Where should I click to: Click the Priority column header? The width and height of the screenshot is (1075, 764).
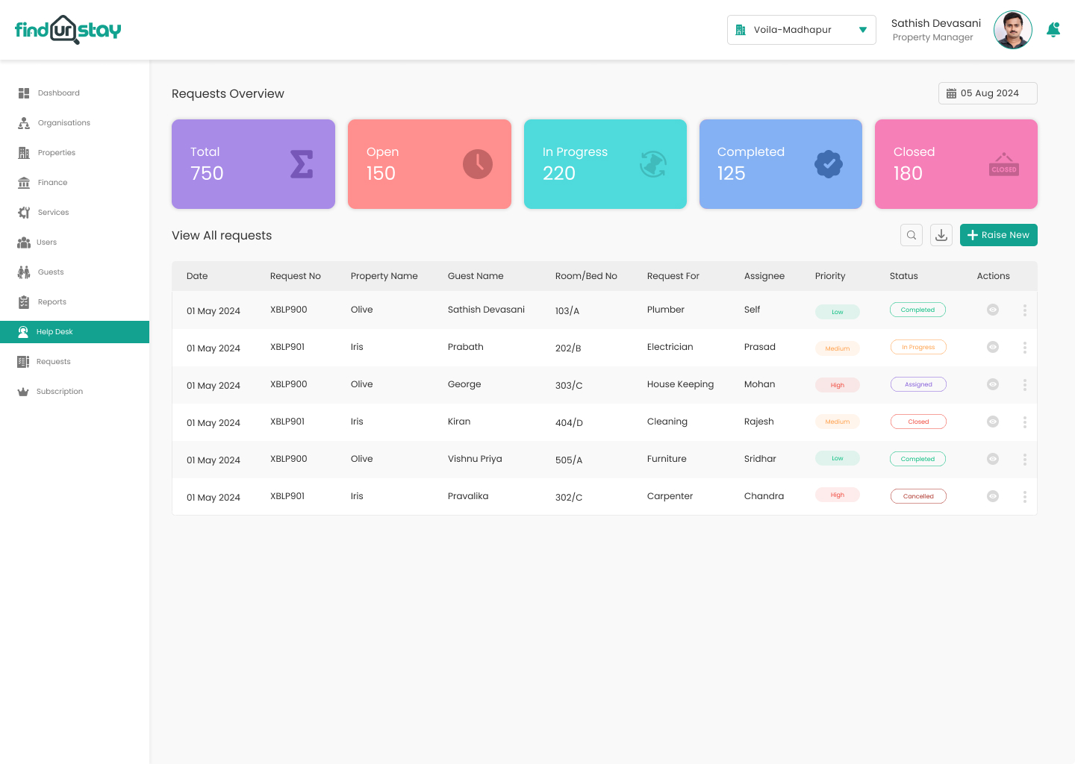click(x=830, y=276)
